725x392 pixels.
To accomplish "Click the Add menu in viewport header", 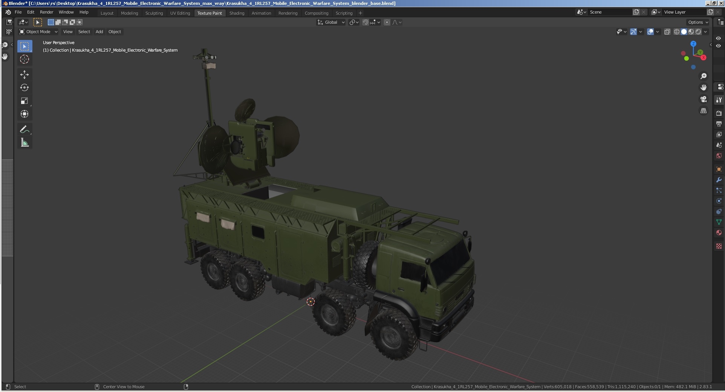I will click(99, 32).
